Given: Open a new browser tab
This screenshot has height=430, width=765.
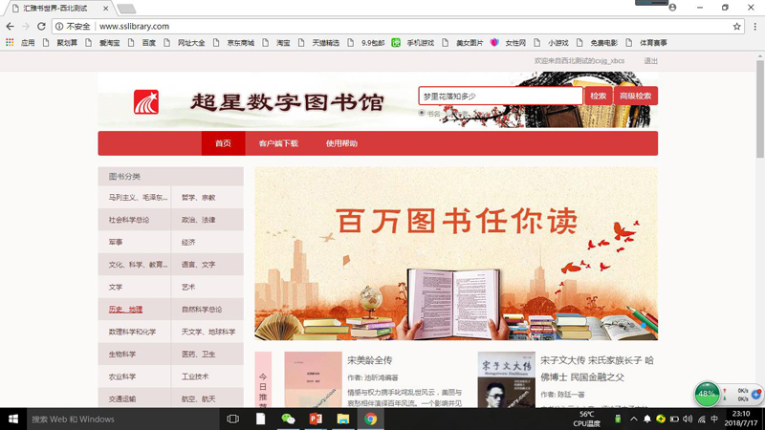Looking at the screenshot, I should tap(126, 9).
